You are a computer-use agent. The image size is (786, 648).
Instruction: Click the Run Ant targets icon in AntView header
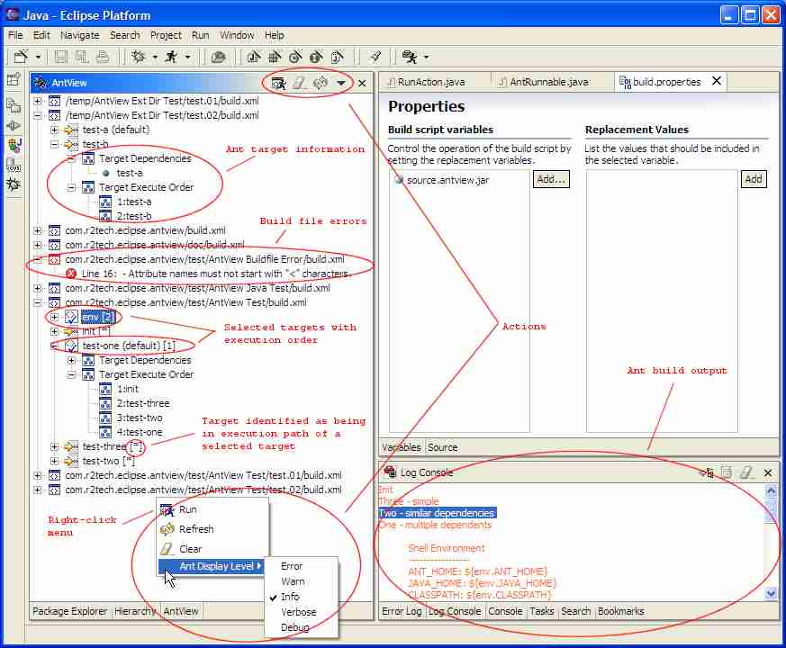(279, 84)
